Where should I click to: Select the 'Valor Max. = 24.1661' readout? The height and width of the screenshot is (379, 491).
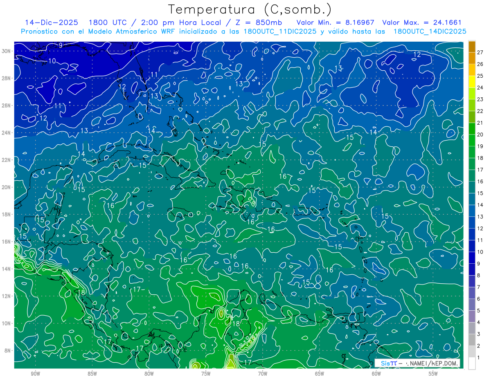[422, 22]
